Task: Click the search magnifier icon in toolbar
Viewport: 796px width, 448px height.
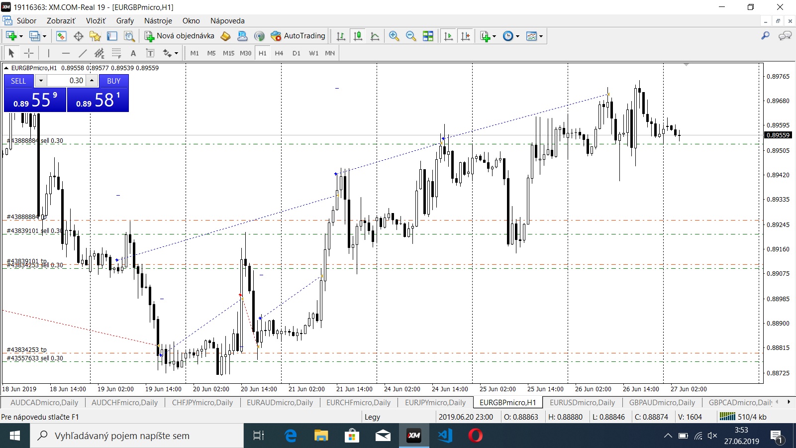Action: coord(765,36)
